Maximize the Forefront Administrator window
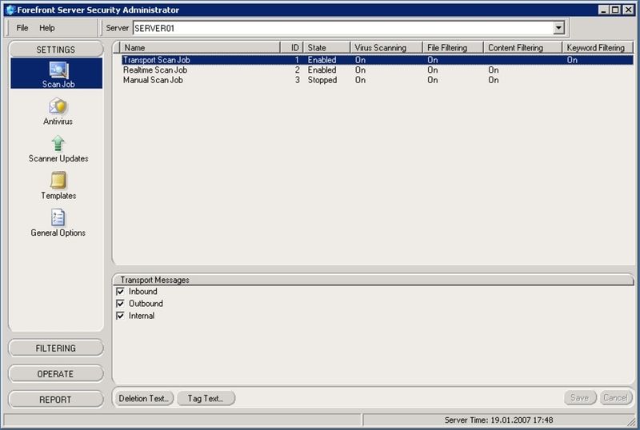Image resolution: width=640 pixels, height=430 pixels. [x=615, y=10]
